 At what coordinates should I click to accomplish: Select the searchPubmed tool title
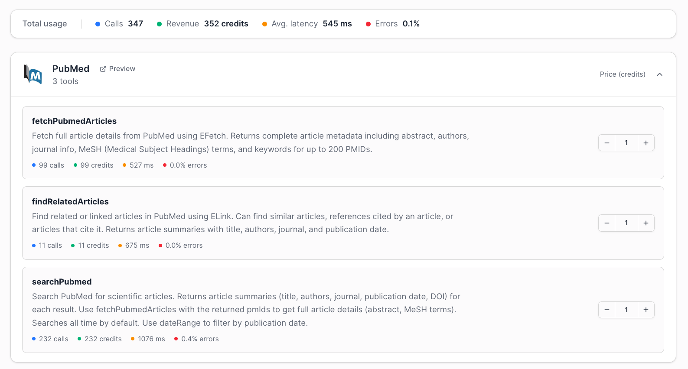pyautogui.click(x=62, y=282)
